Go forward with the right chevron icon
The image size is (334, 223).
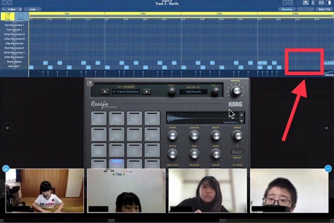coord(10,3)
